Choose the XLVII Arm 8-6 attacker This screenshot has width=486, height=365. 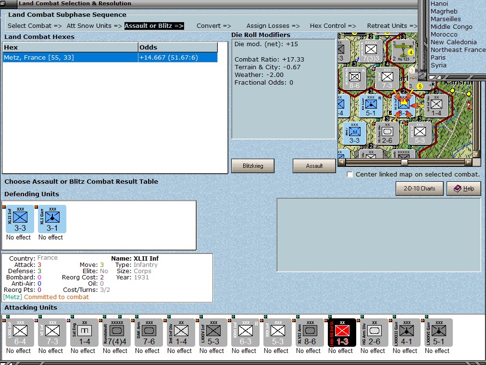point(310,332)
